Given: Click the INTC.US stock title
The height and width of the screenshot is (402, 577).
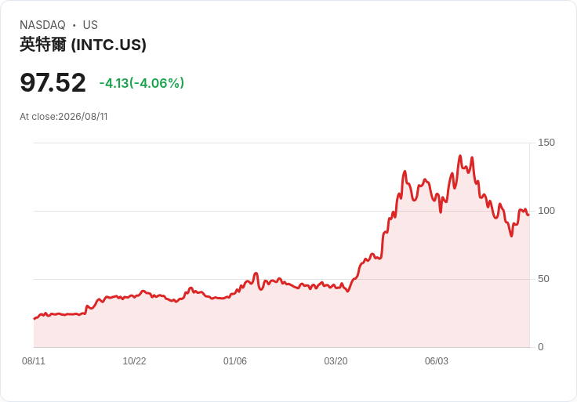Looking at the screenshot, I should click(x=83, y=45).
